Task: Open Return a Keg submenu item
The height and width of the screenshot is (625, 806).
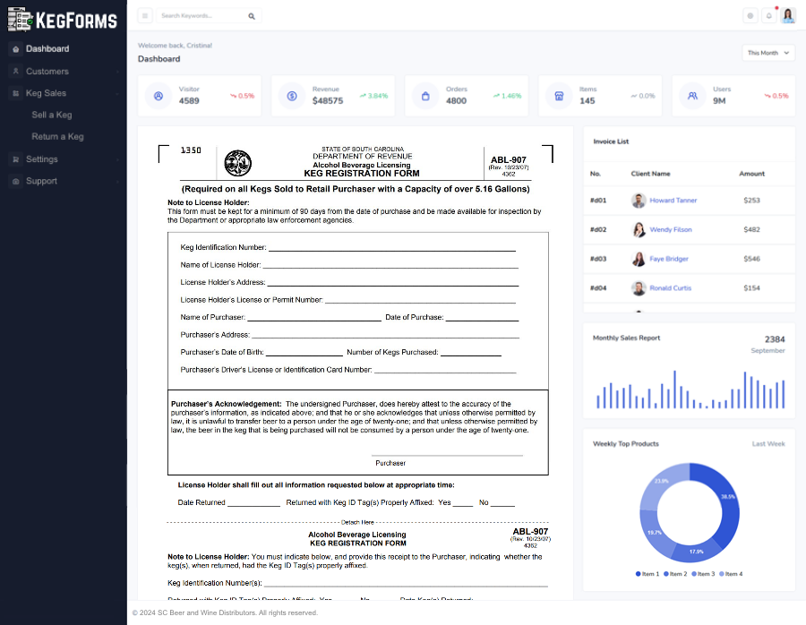Action: pos(57,137)
